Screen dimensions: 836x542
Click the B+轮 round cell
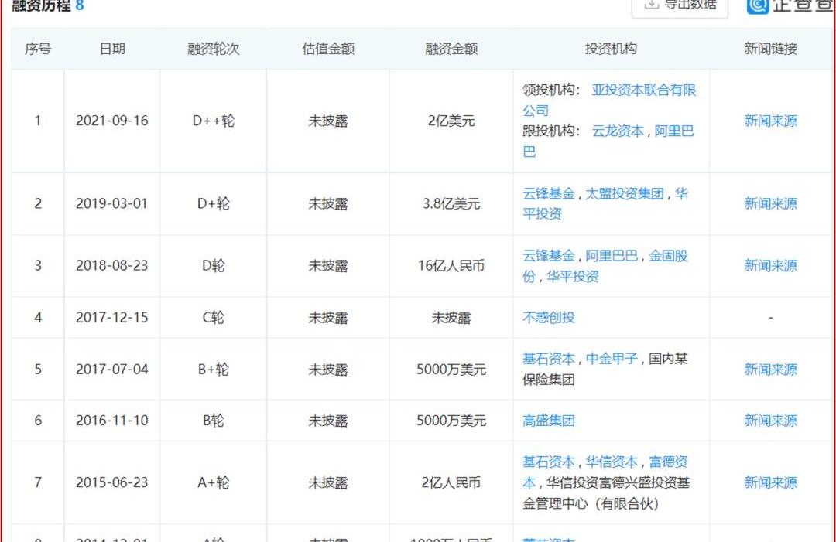(214, 370)
